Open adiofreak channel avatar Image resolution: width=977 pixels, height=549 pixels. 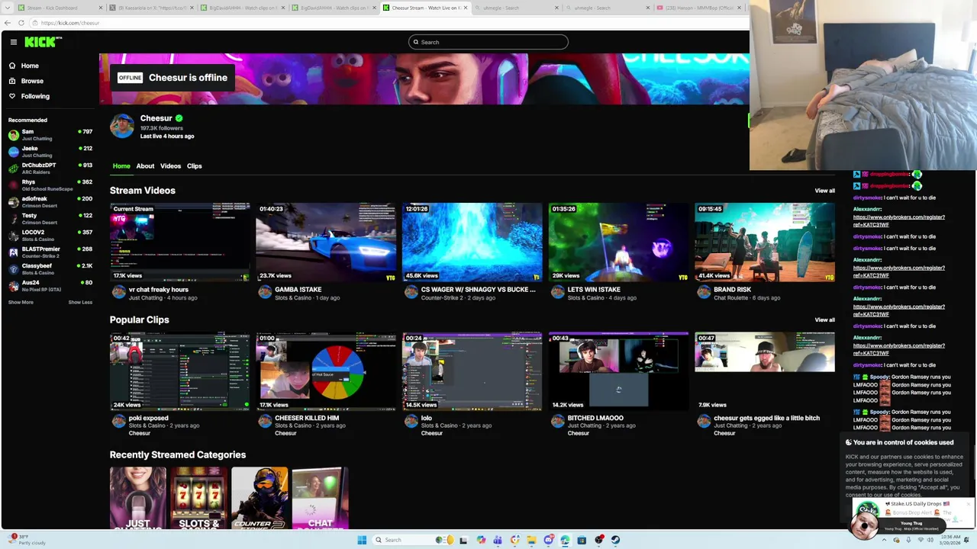tap(14, 202)
